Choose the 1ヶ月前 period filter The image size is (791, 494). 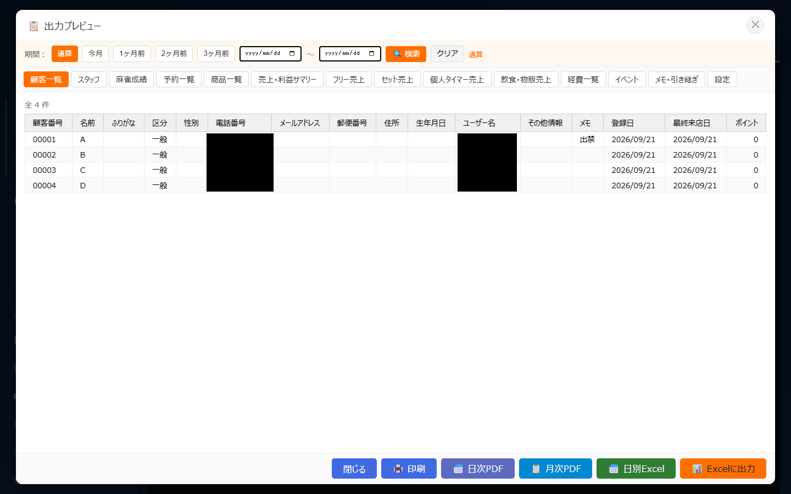coord(132,54)
